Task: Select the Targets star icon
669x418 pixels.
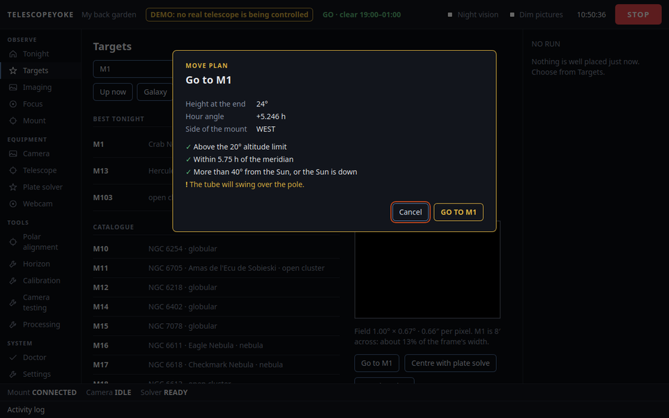Action: (x=13, y=70)
